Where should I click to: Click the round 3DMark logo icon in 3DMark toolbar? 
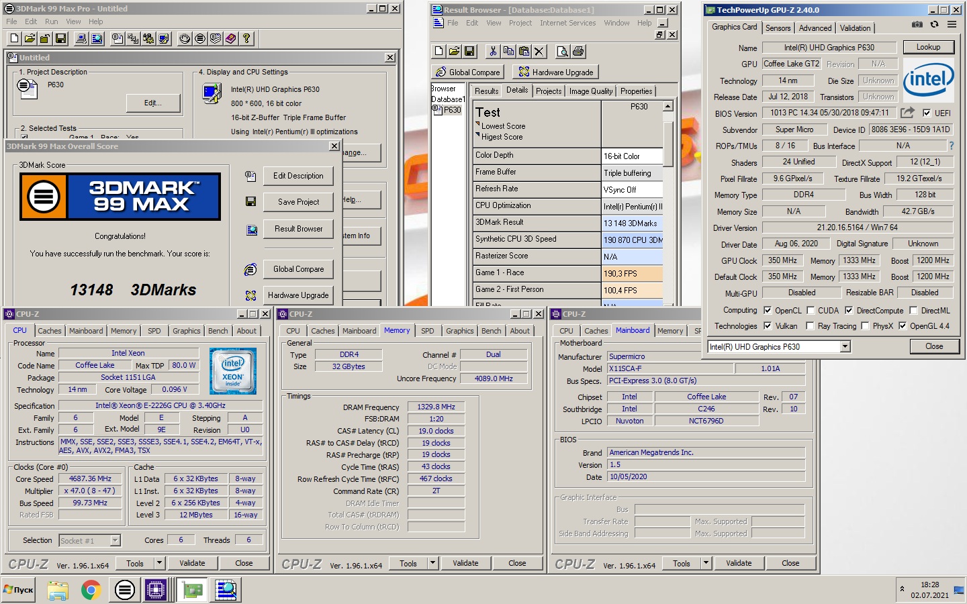200,39
